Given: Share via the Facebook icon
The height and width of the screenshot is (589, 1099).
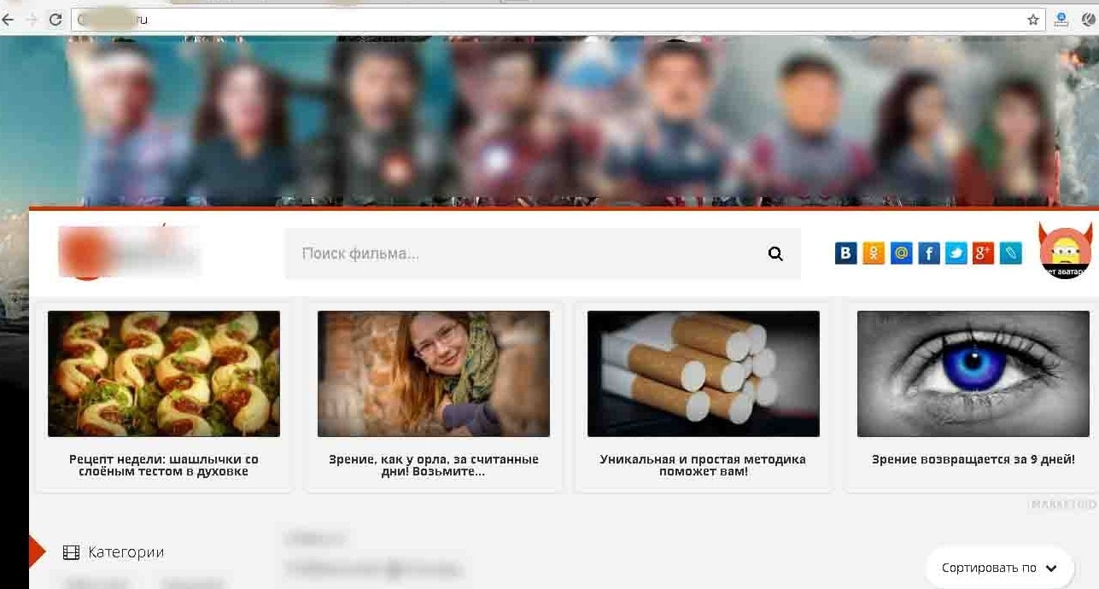Looking at the screenshot, I should click(929, 254).
